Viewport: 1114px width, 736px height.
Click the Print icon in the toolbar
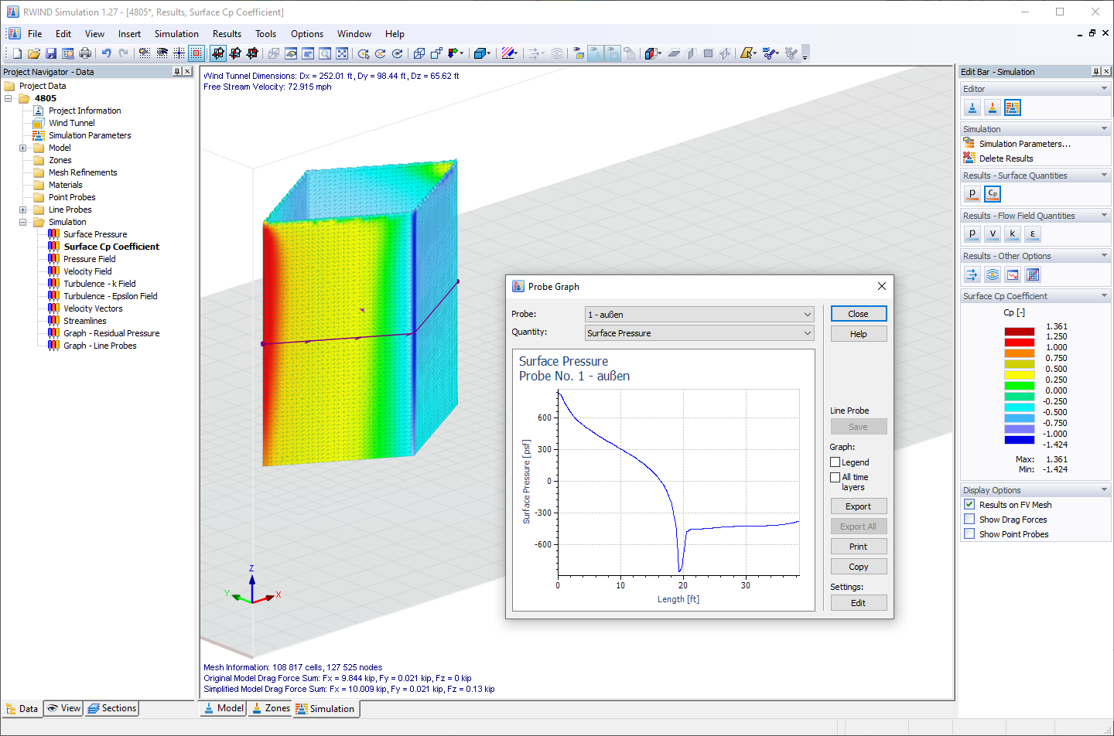point(85,53)
